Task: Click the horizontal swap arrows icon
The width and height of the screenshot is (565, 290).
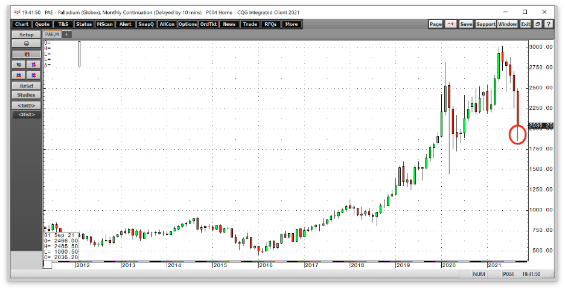Action: (19, 65)
